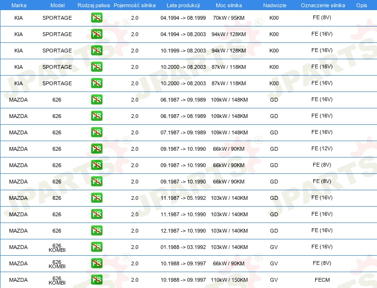
Task: Click fuel icon in the 12.1987 -> 10.1990 row
Action: point(96,230)
